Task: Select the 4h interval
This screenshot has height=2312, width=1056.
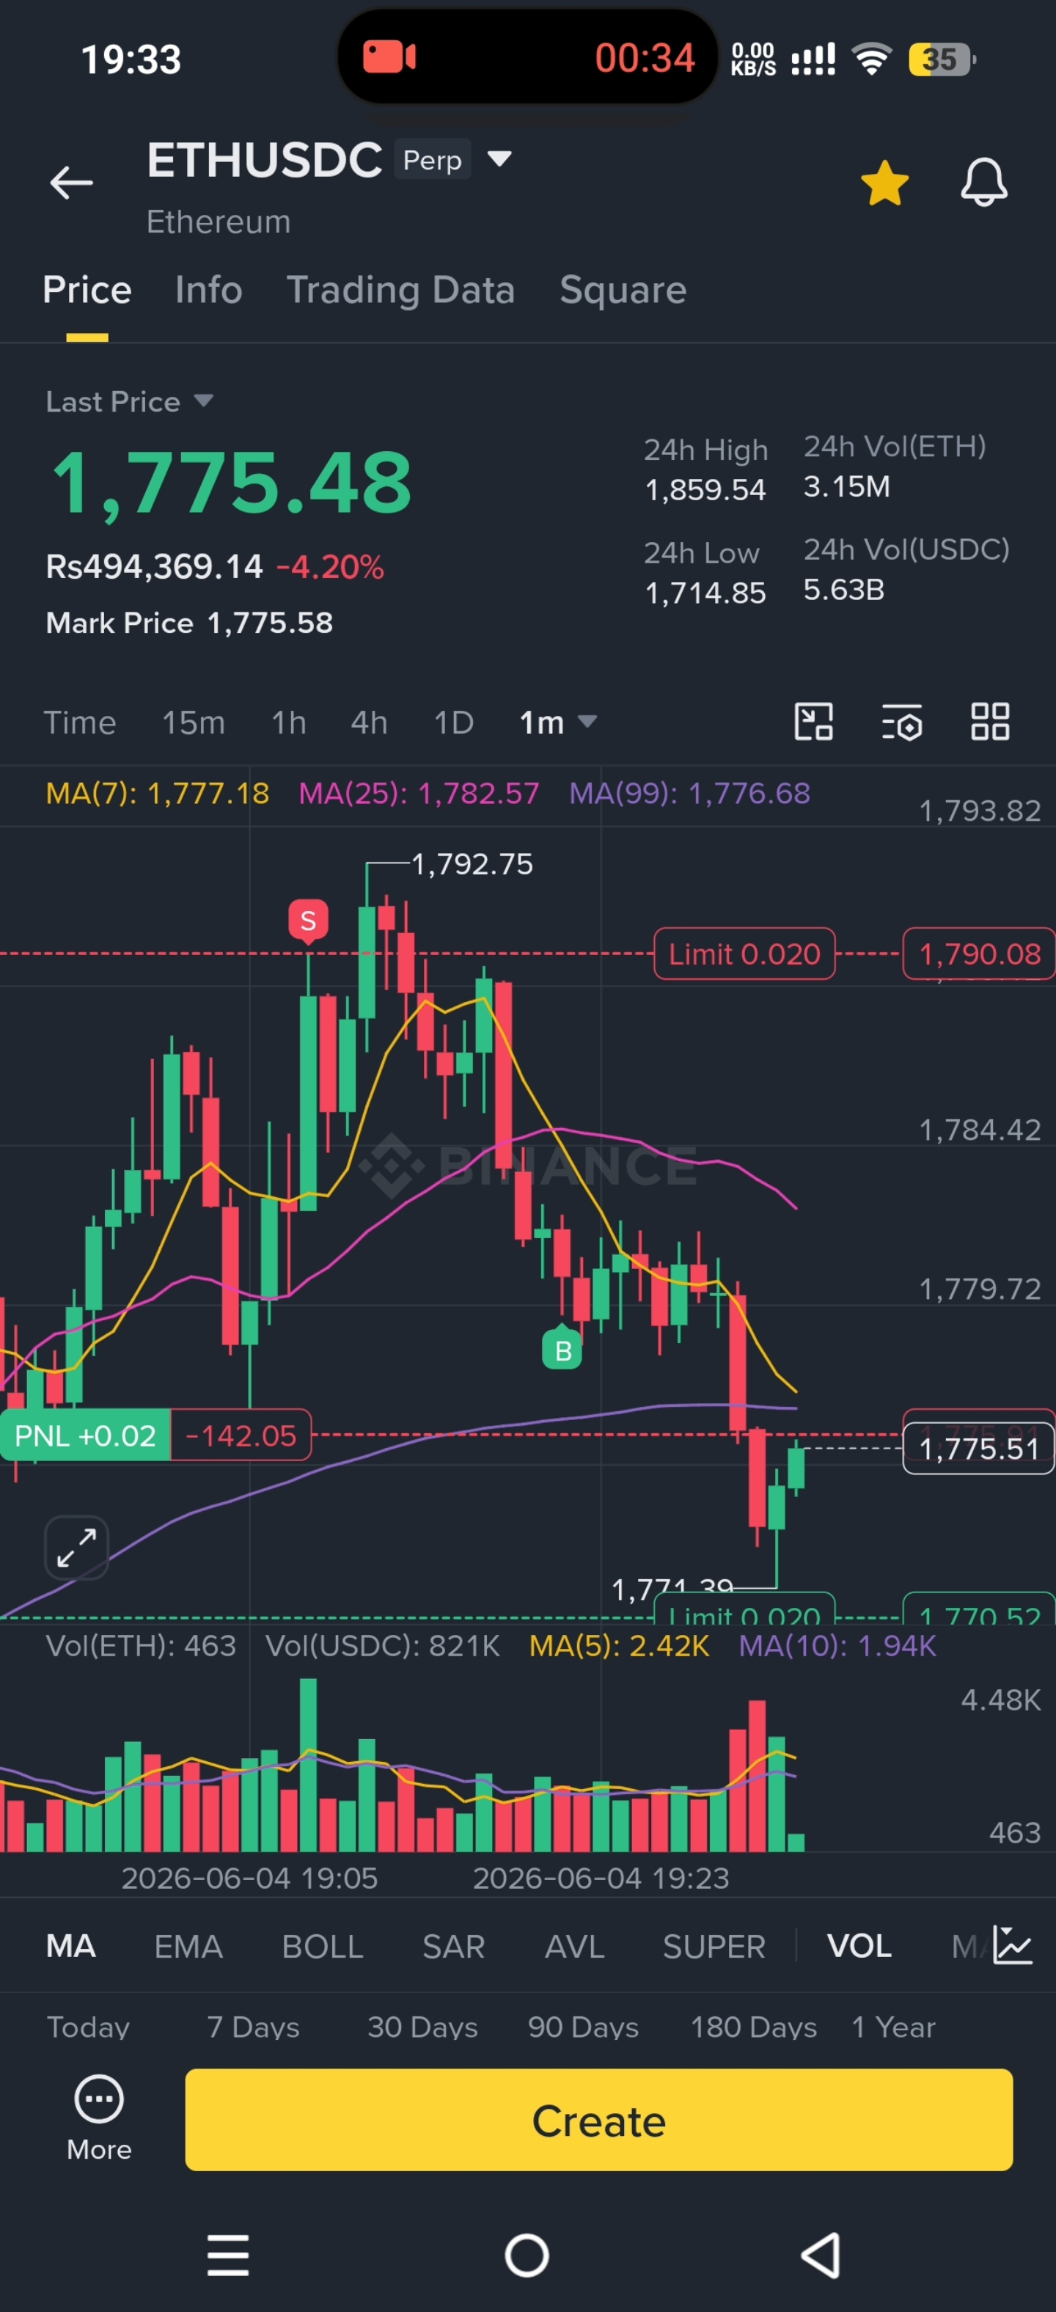Action: click(x=369, y=722)
